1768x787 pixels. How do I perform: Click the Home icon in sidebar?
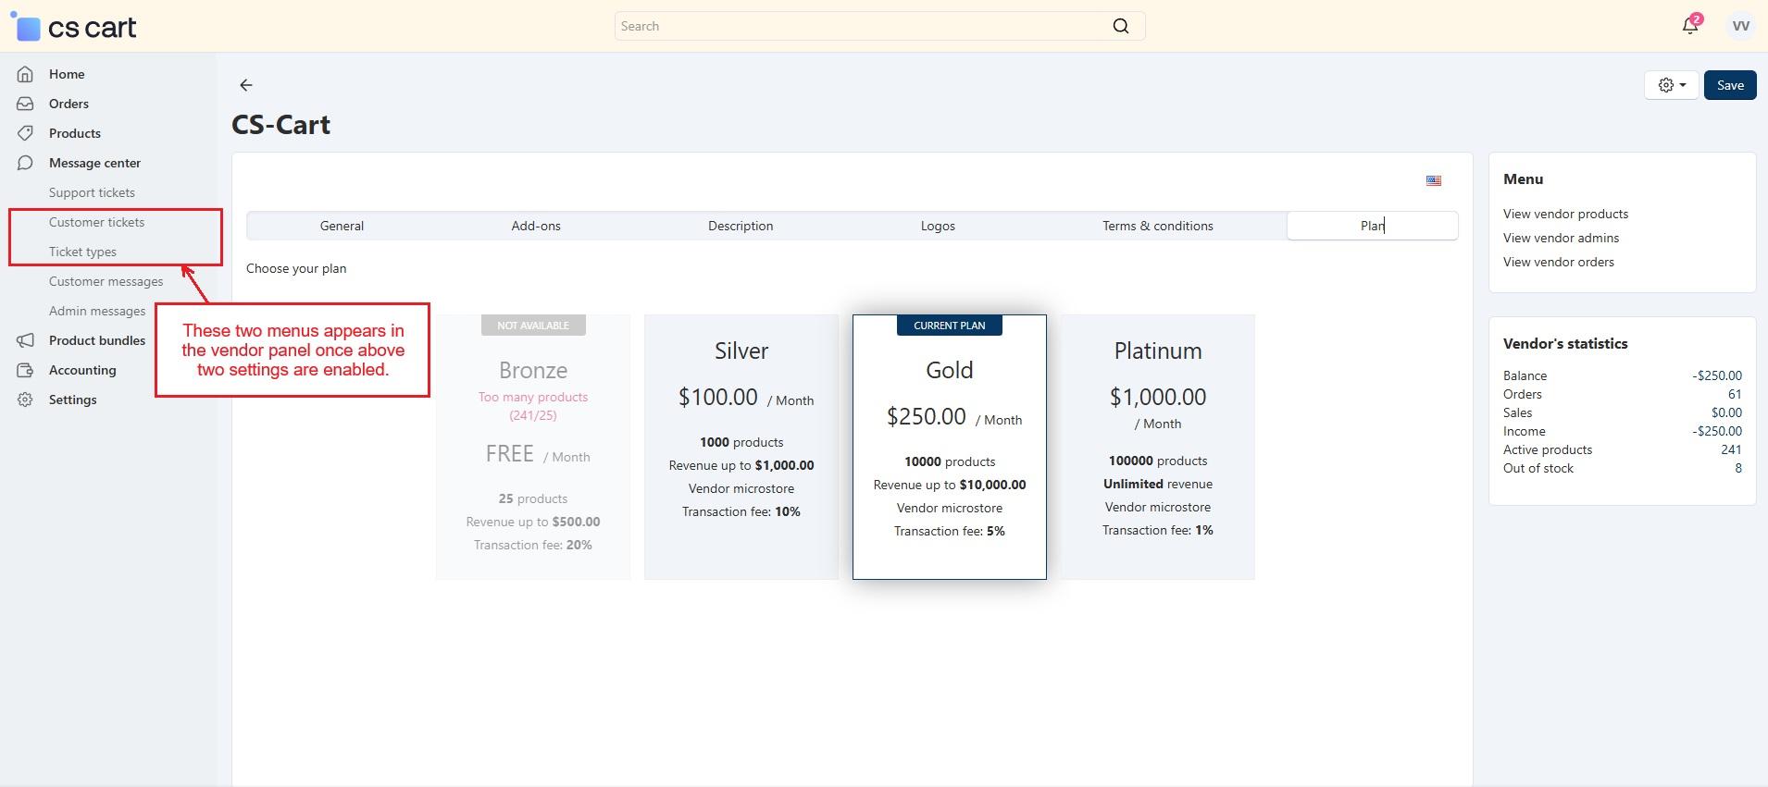(x=25, y=74)
